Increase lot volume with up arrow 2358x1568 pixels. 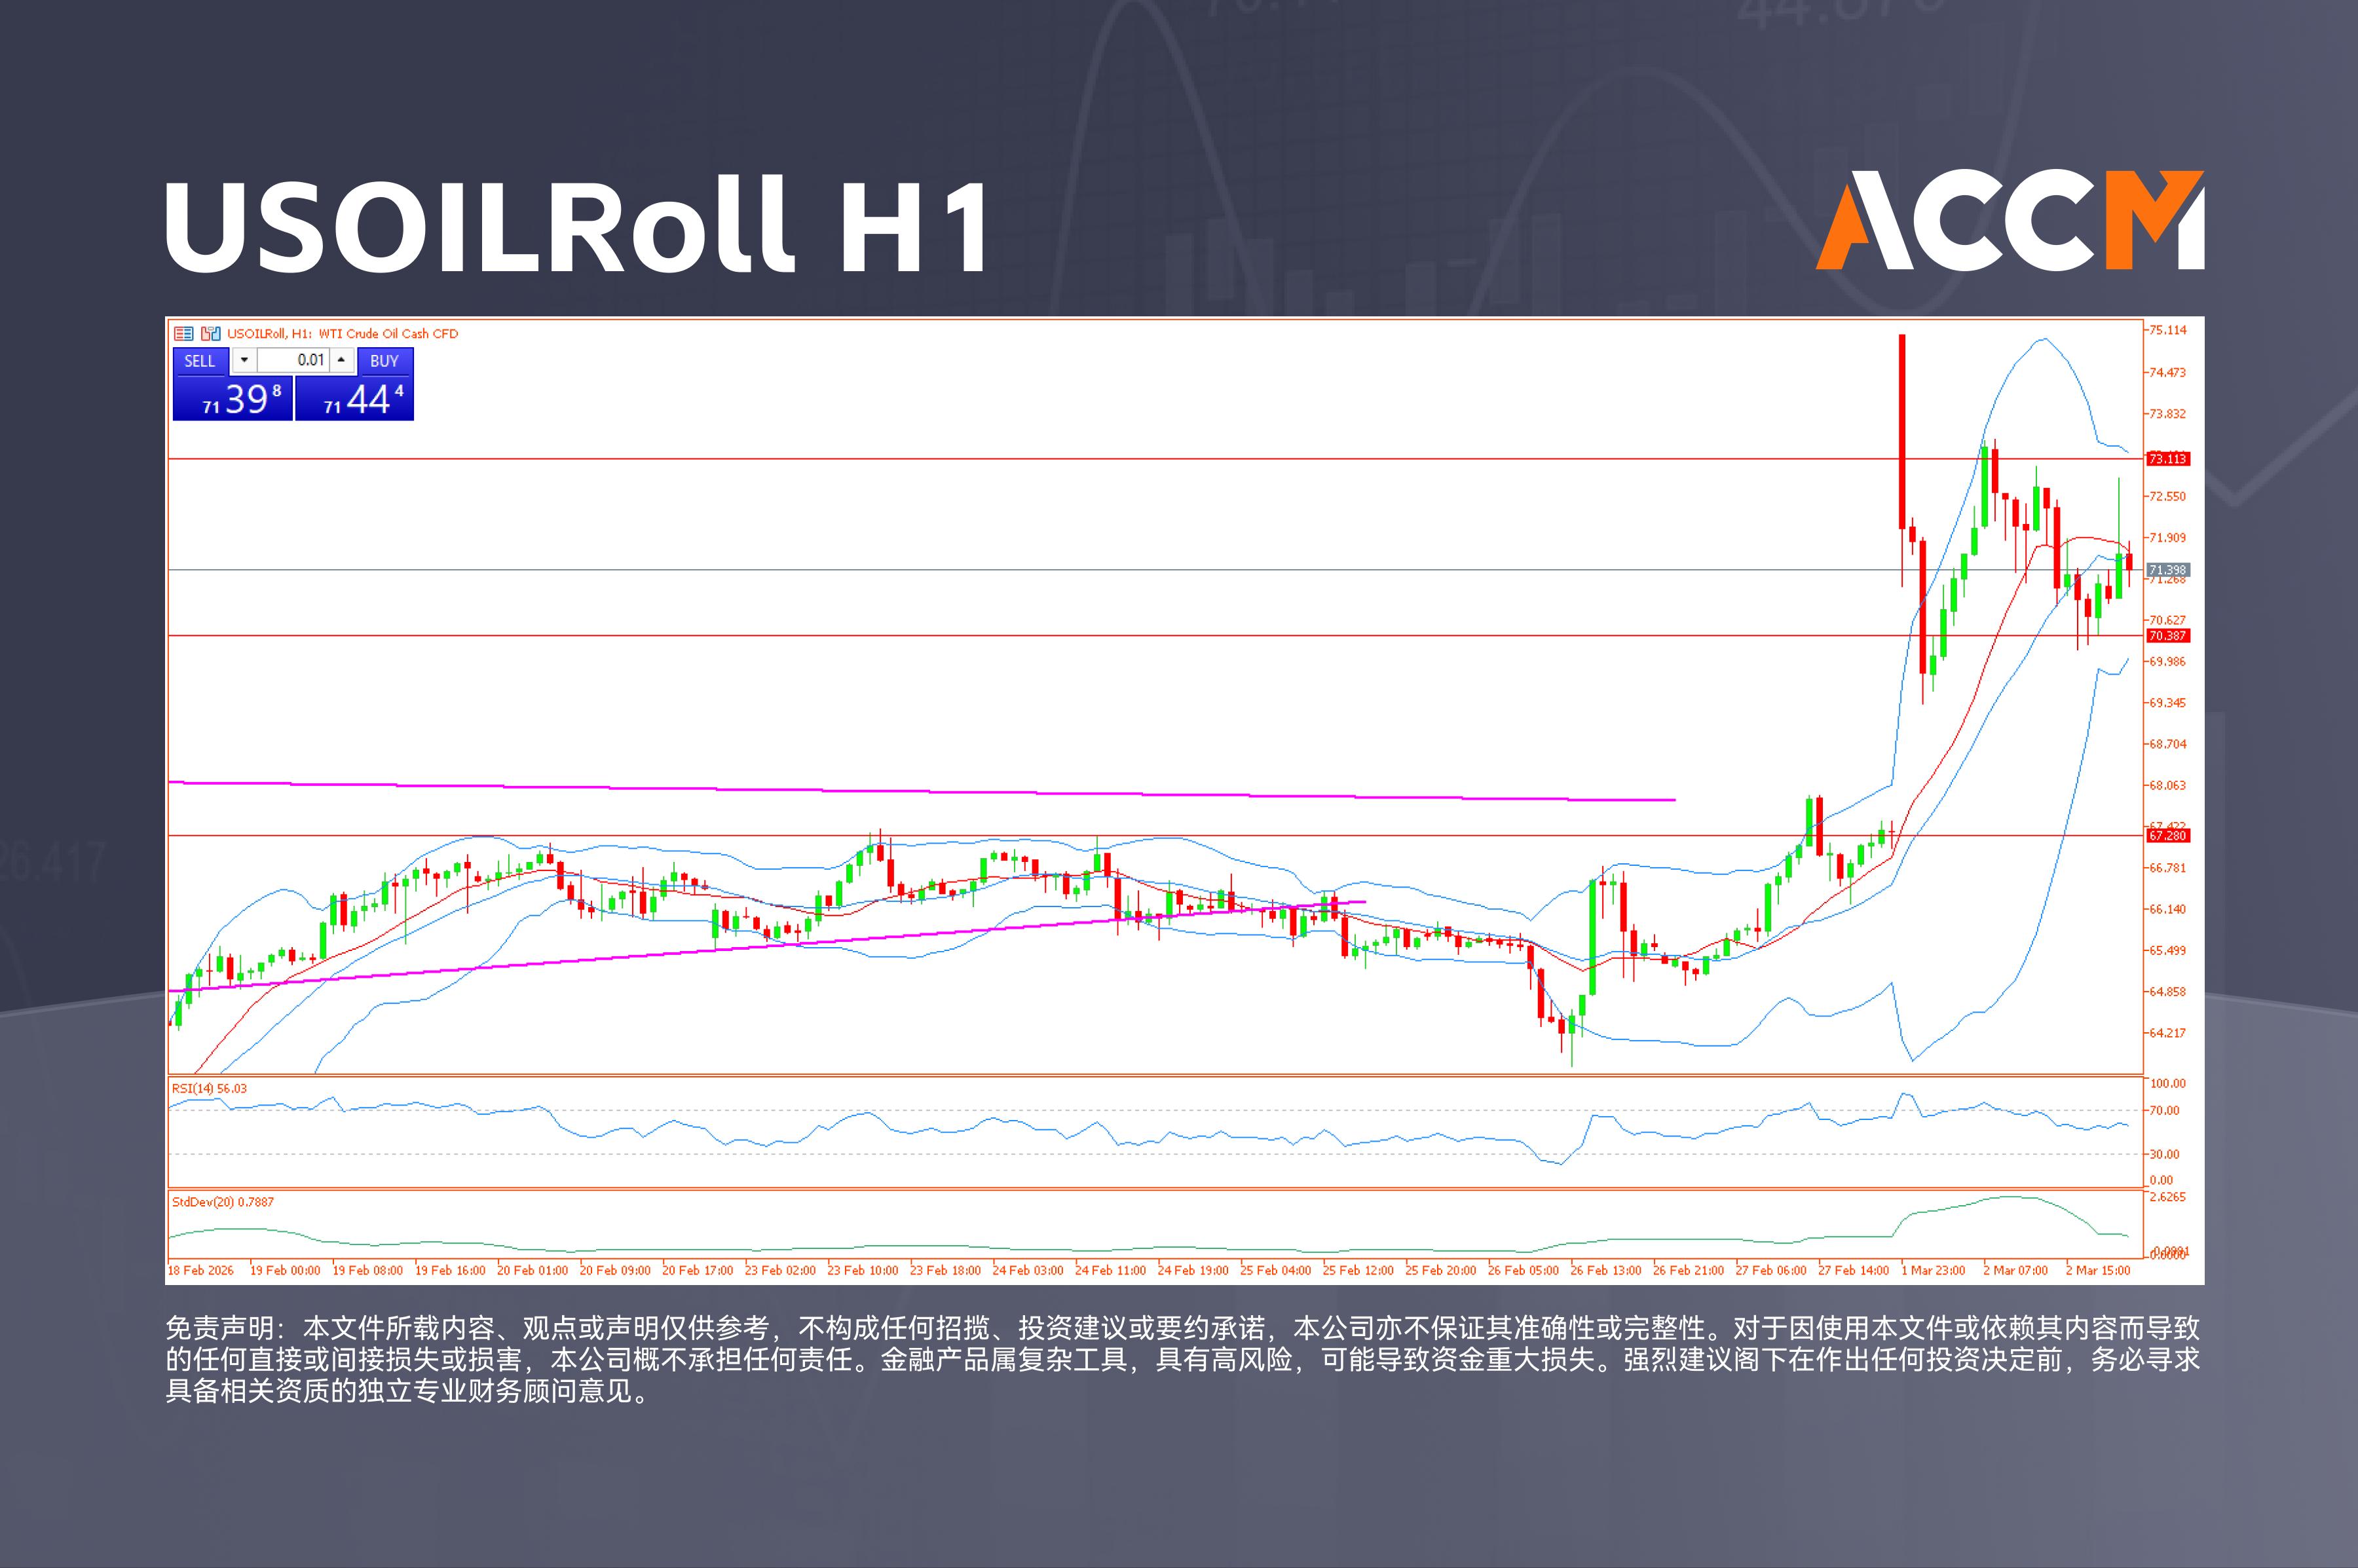pos(342,360)
